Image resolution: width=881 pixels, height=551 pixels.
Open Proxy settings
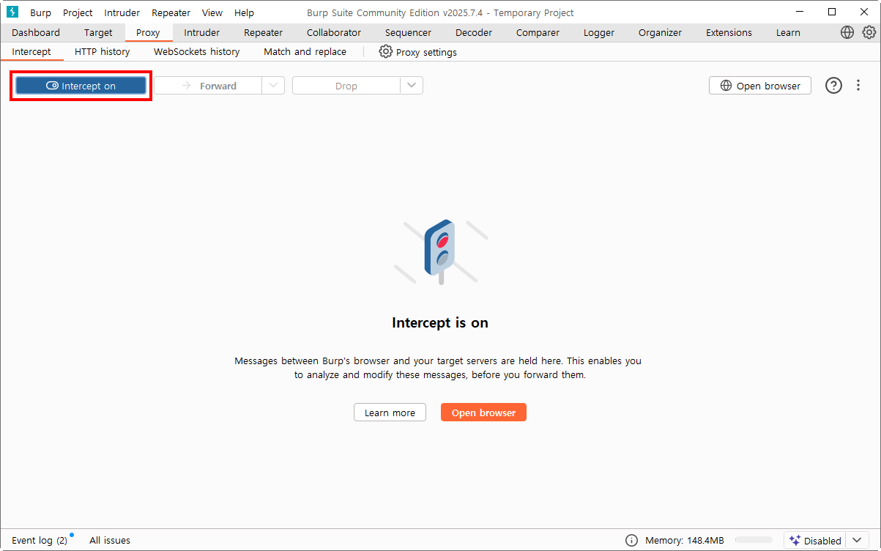[417, 52]
